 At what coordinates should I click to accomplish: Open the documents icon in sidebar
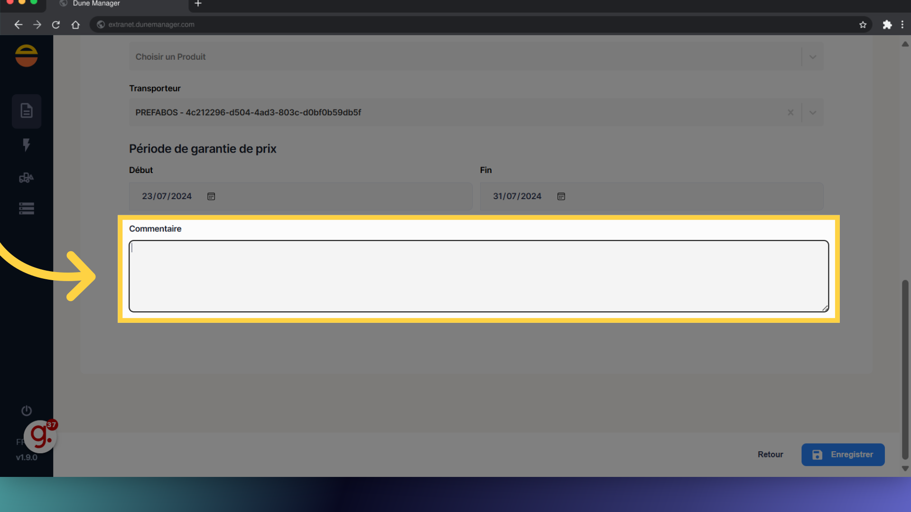tap(27, 111)
